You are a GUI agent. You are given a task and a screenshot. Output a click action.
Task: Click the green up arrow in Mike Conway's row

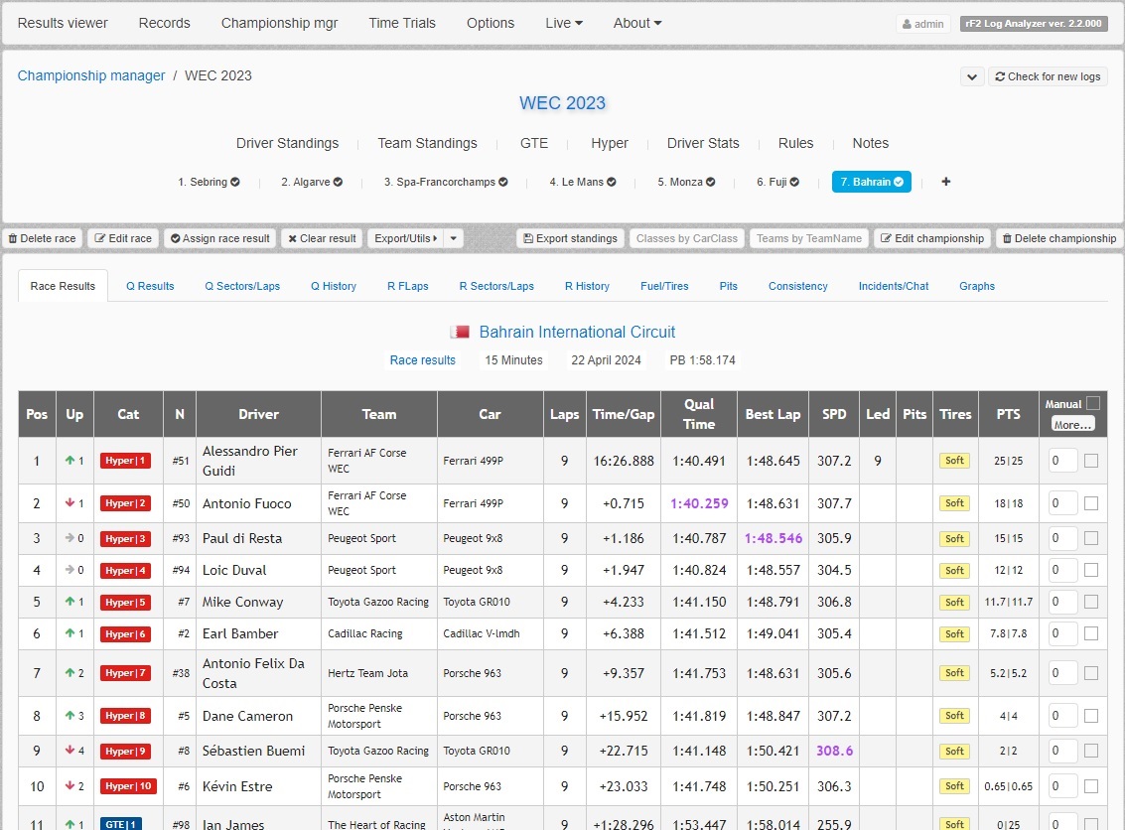pos(70,602)
